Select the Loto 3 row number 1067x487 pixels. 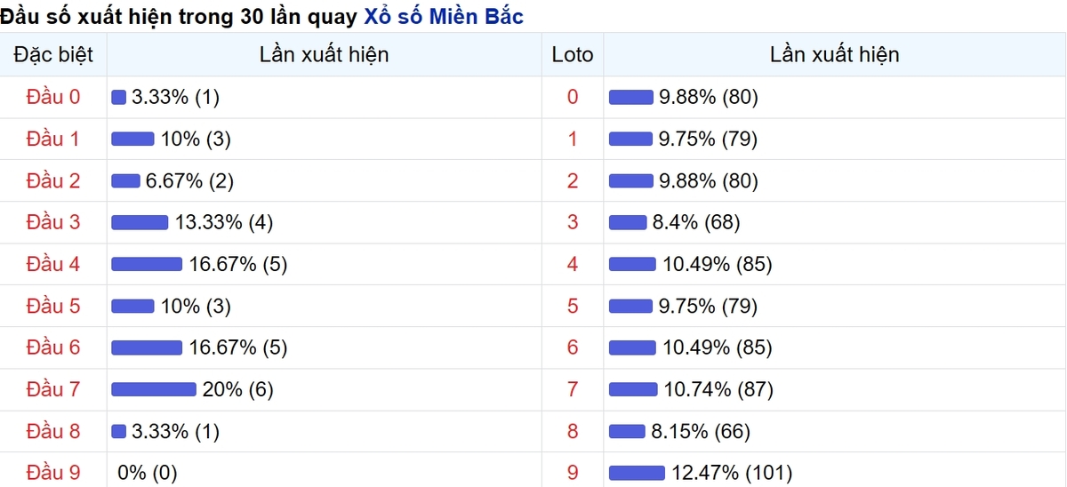click(x=573, y=222)
